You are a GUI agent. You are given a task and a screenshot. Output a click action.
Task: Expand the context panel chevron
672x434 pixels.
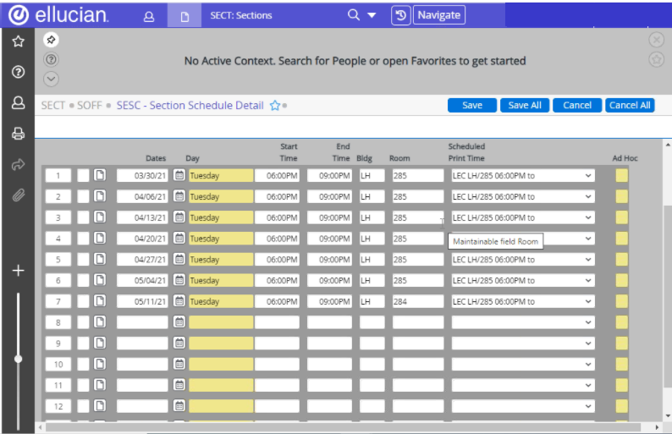point(51,79)
